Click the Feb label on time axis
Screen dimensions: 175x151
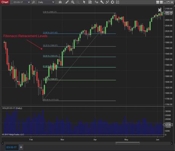click(x=31, y=140)
